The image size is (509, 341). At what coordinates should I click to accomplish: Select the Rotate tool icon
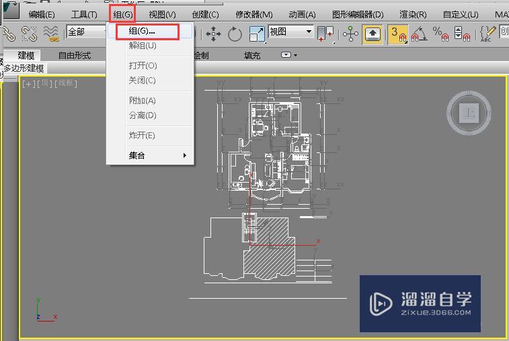point(235,34)
